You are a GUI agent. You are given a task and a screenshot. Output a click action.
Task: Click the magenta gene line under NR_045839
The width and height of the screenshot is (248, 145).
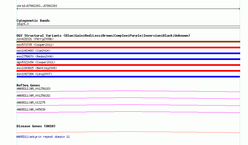click(128, 112)
